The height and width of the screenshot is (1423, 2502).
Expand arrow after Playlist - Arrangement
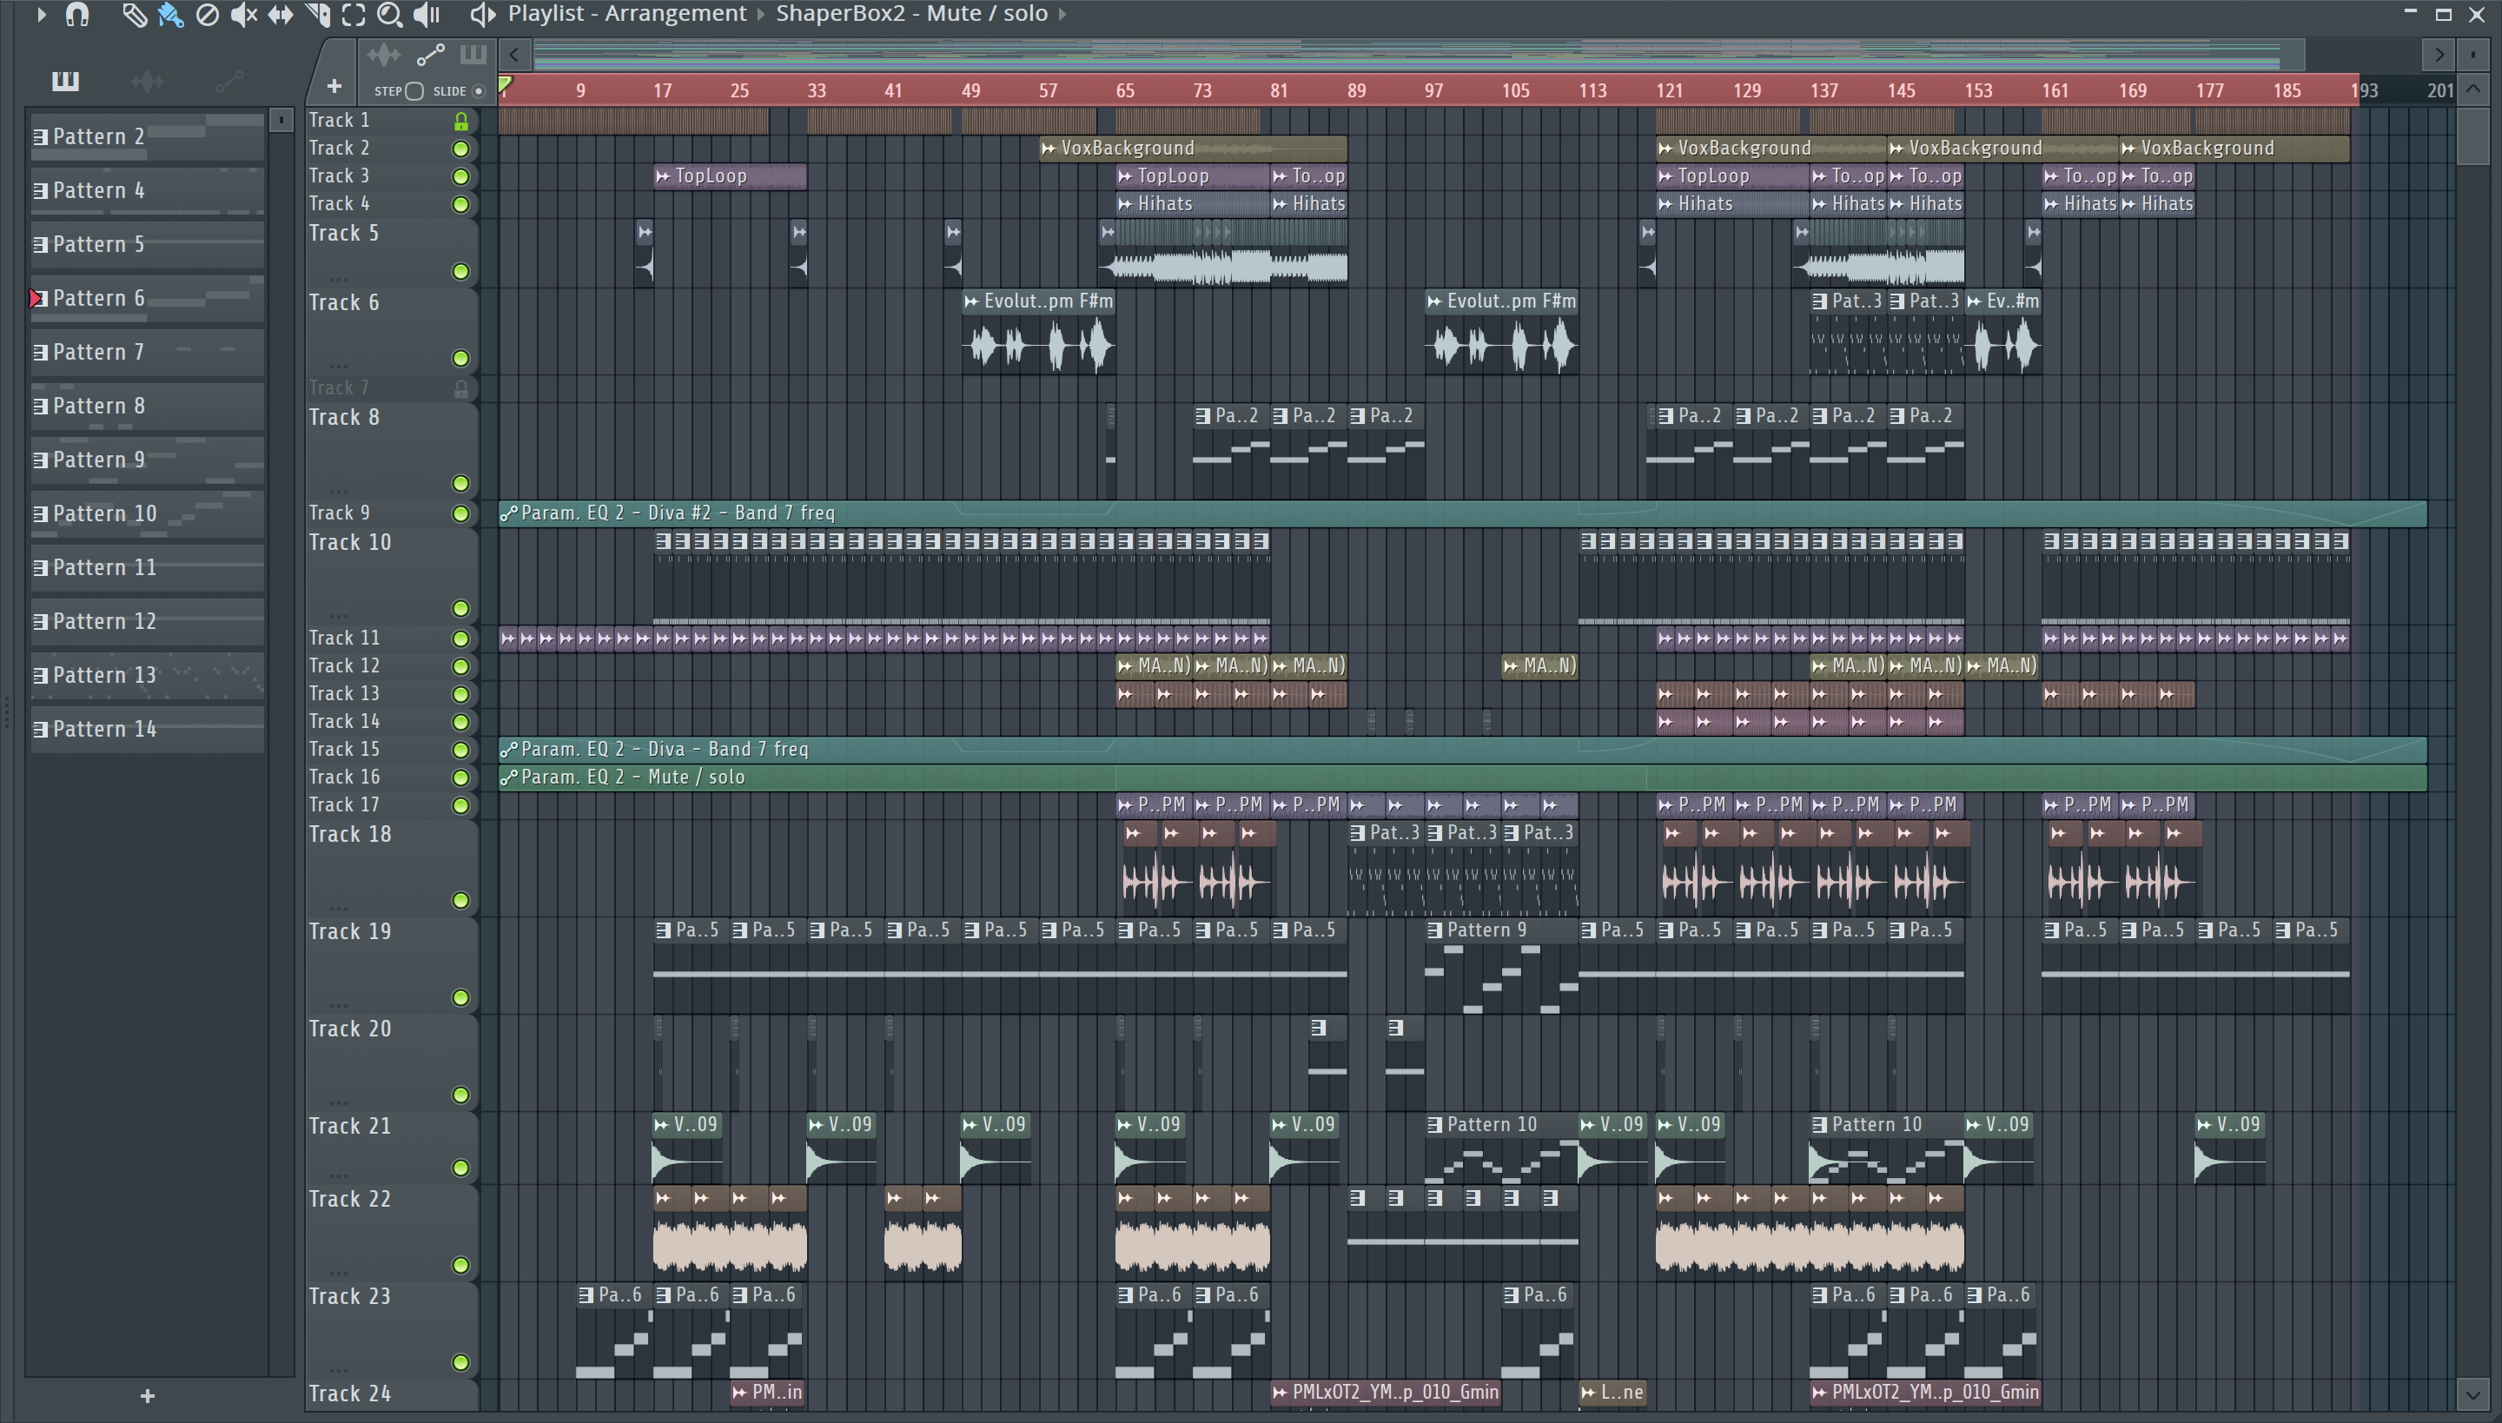click(760, 14)
